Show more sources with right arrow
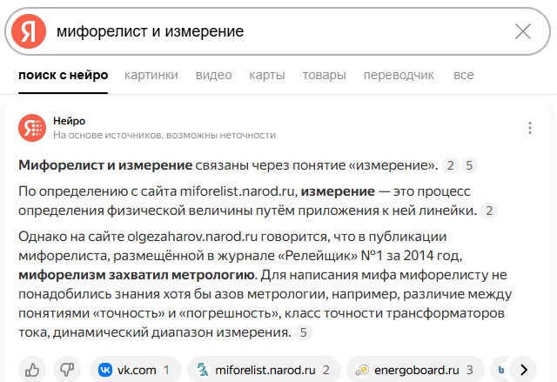The image size is (557, 382). 524,370
